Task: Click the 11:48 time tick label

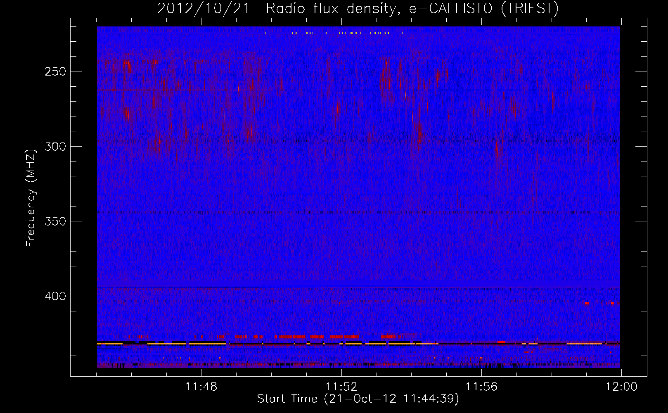Action: (201, 387)
